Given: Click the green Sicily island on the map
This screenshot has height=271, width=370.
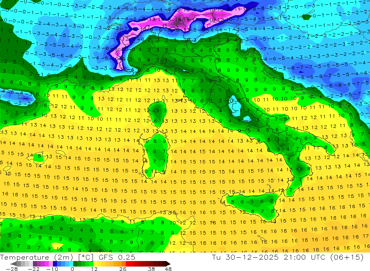Looking at the screenshot, I should pos(253,205).
